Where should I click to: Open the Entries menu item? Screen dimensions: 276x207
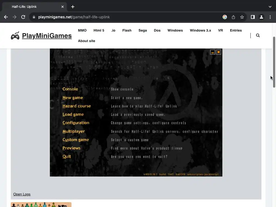236,30
